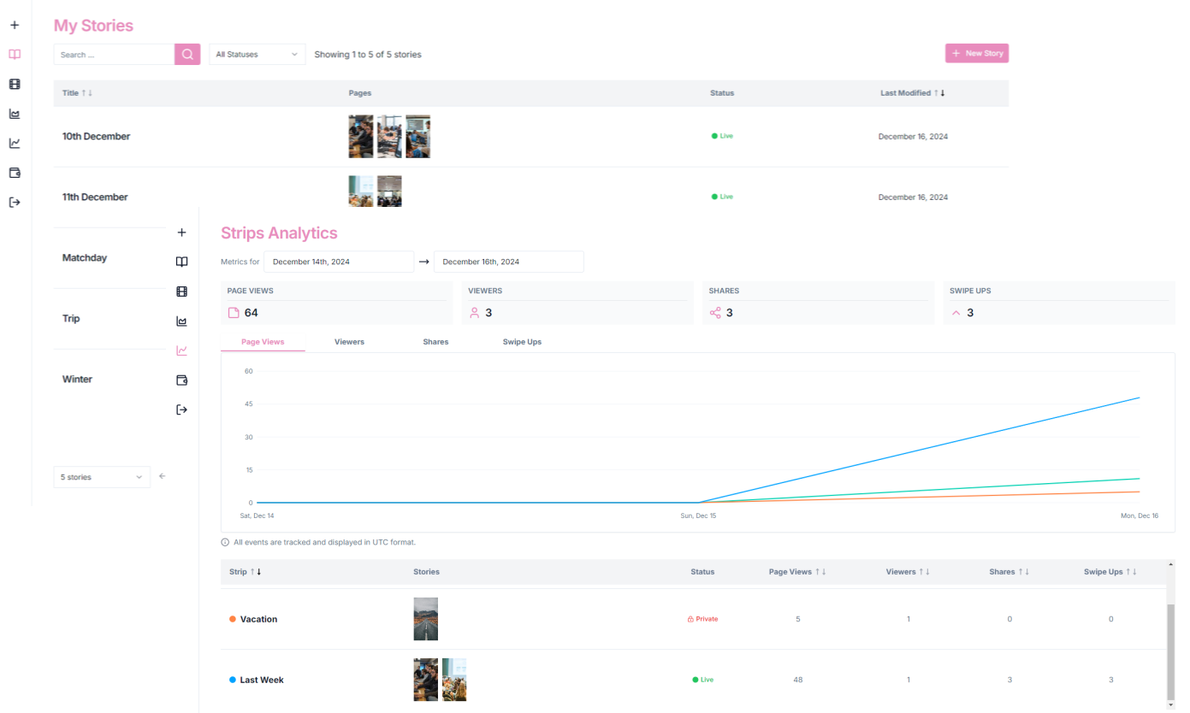The height and width of the screenshot is (713, 1190).
Task: Click the pink search magnifier button
Action: (x=187, y=54)
